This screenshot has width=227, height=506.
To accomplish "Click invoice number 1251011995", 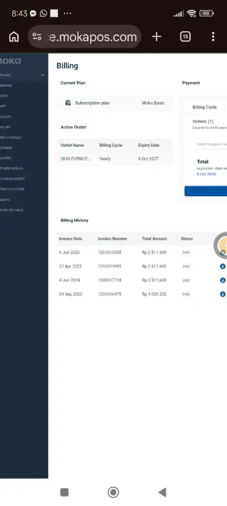I will [109, 266].
